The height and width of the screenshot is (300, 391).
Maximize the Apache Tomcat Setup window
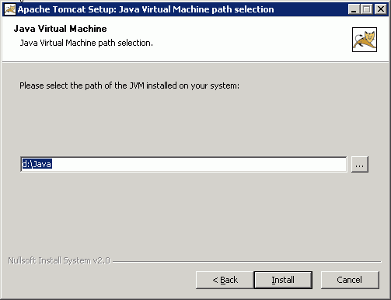[366, 9]
